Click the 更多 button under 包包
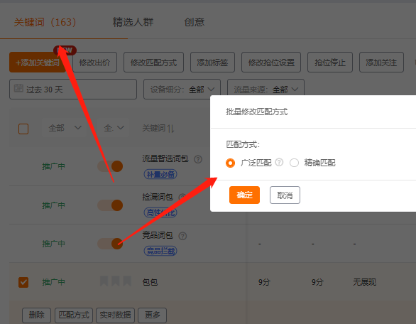 pos(153,315)
